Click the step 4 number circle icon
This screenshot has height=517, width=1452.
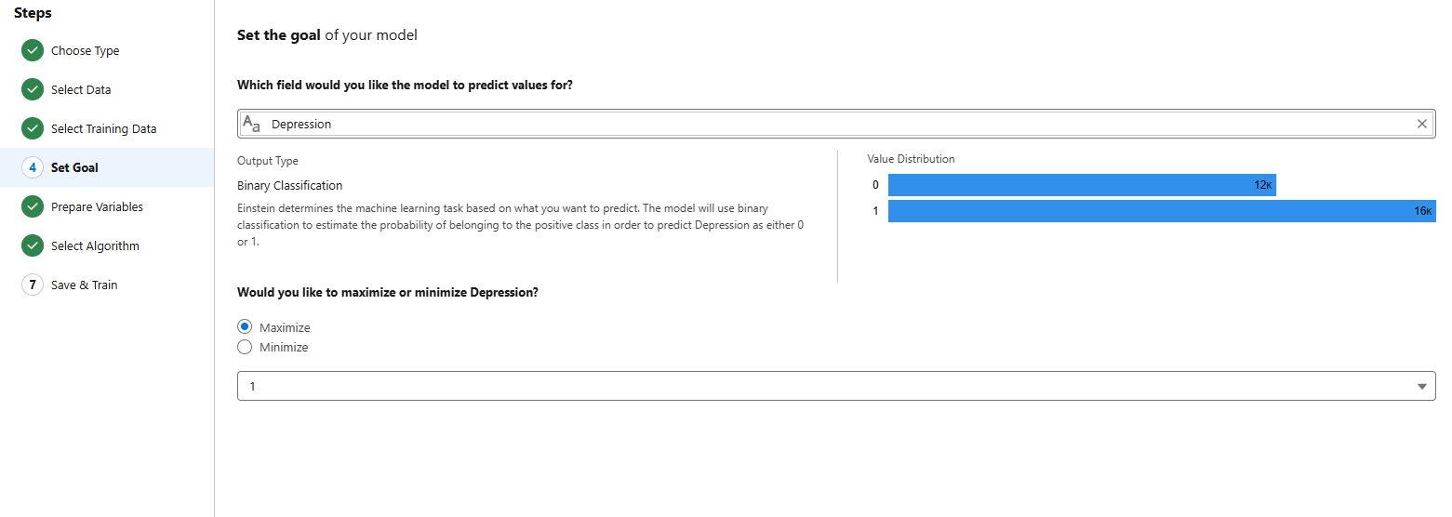(33, 167)
